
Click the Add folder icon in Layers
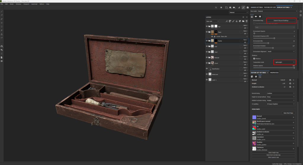click(x=243, y=21)
